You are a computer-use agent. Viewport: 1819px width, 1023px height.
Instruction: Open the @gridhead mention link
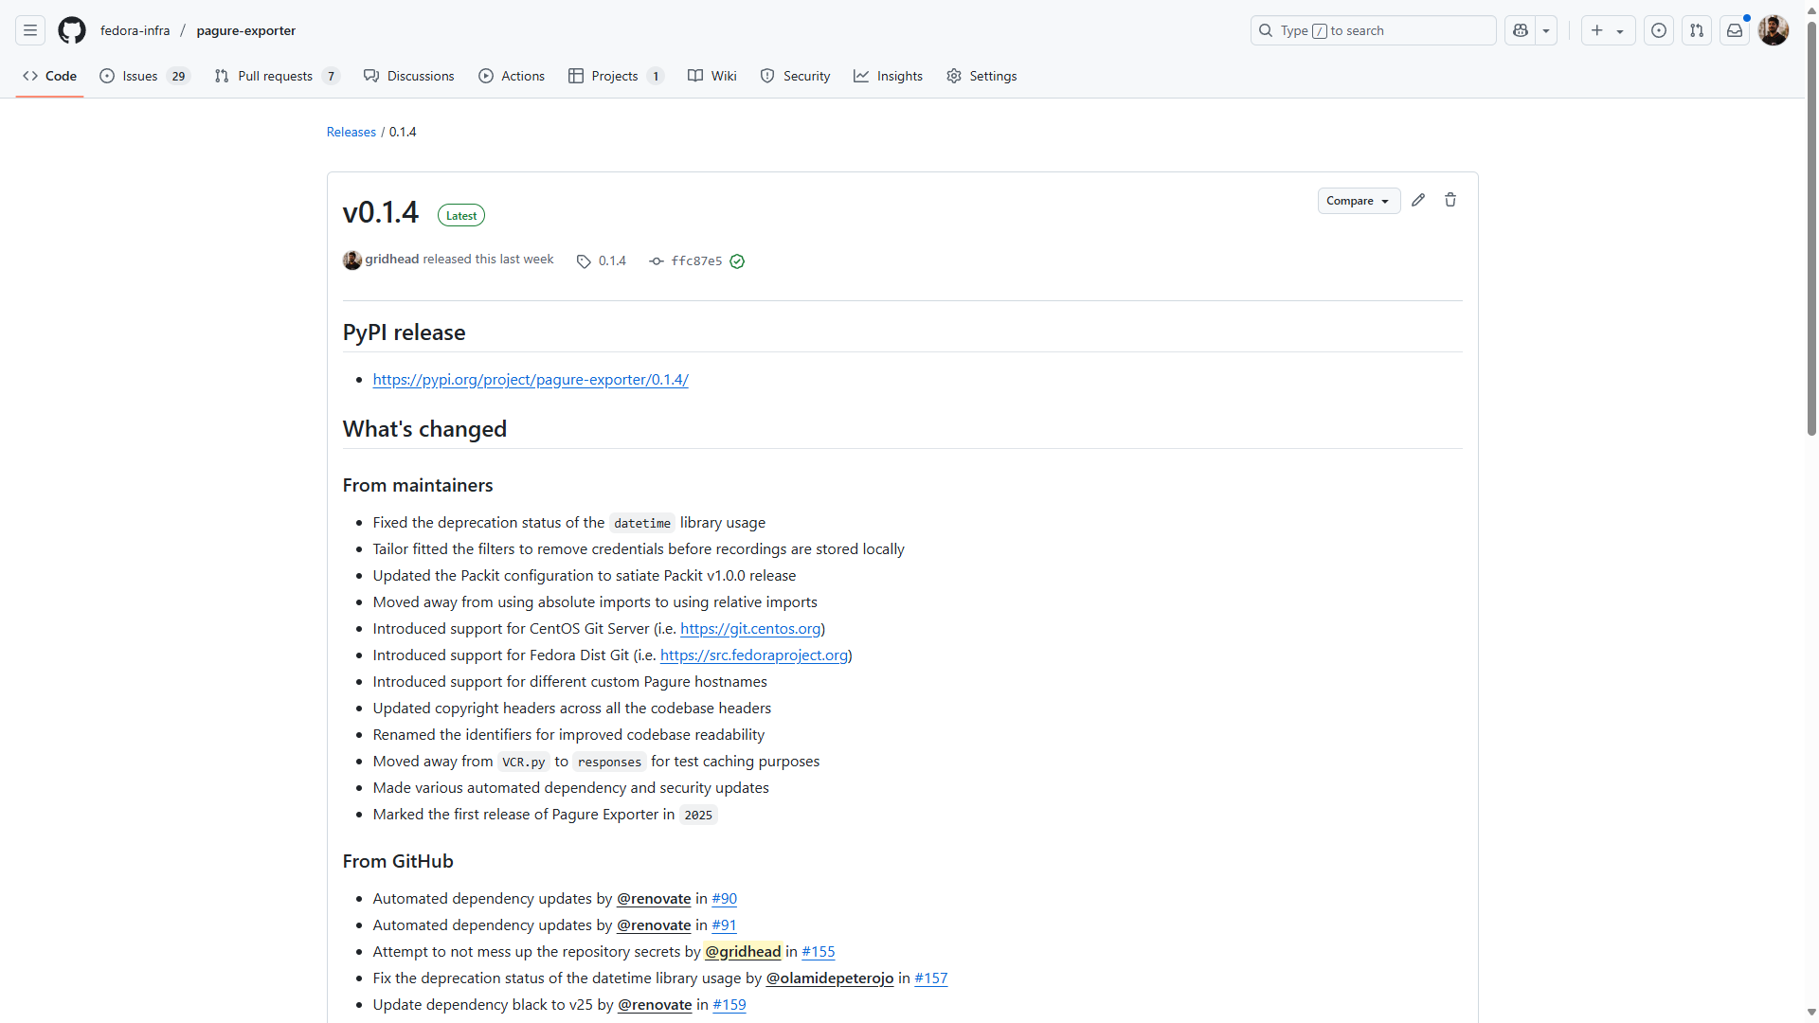point(744,951)
